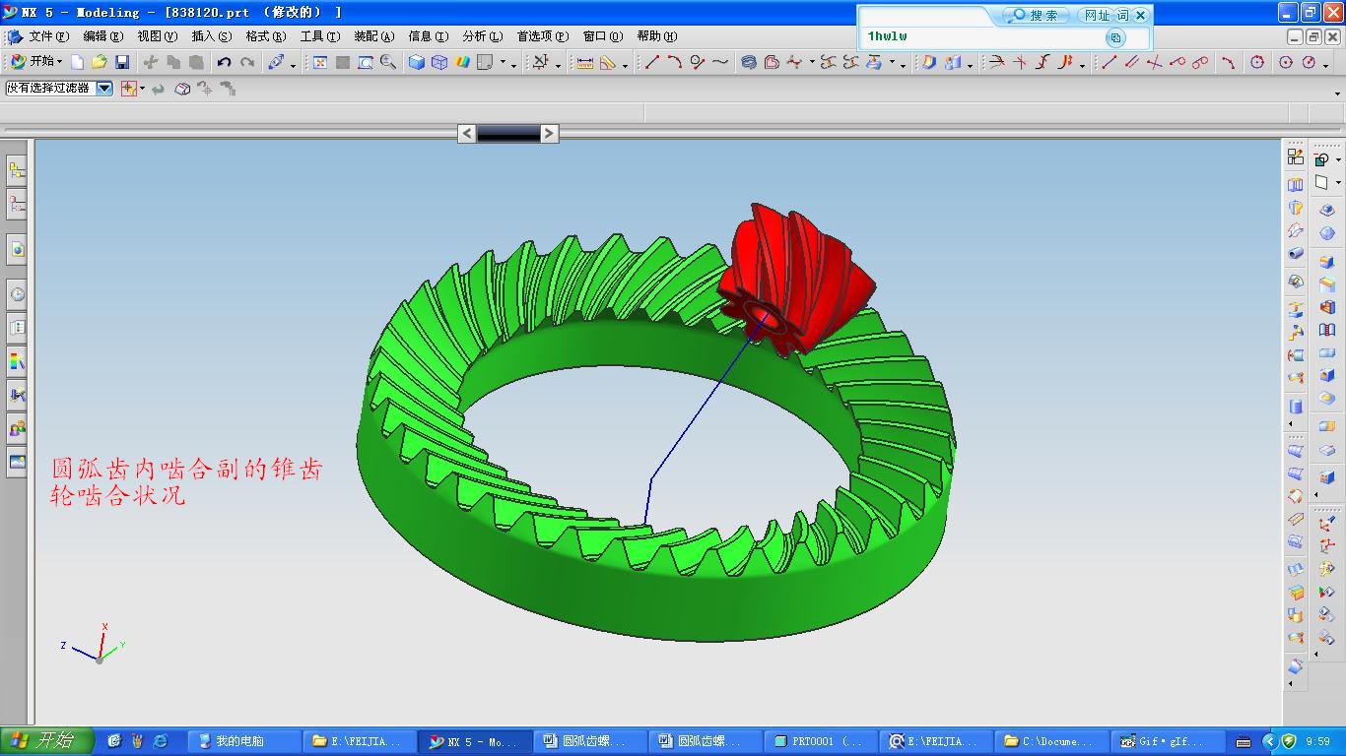Select the Line curve tool
The width and height of the screenshot is (1346, 756).
(x=652, y=62)
